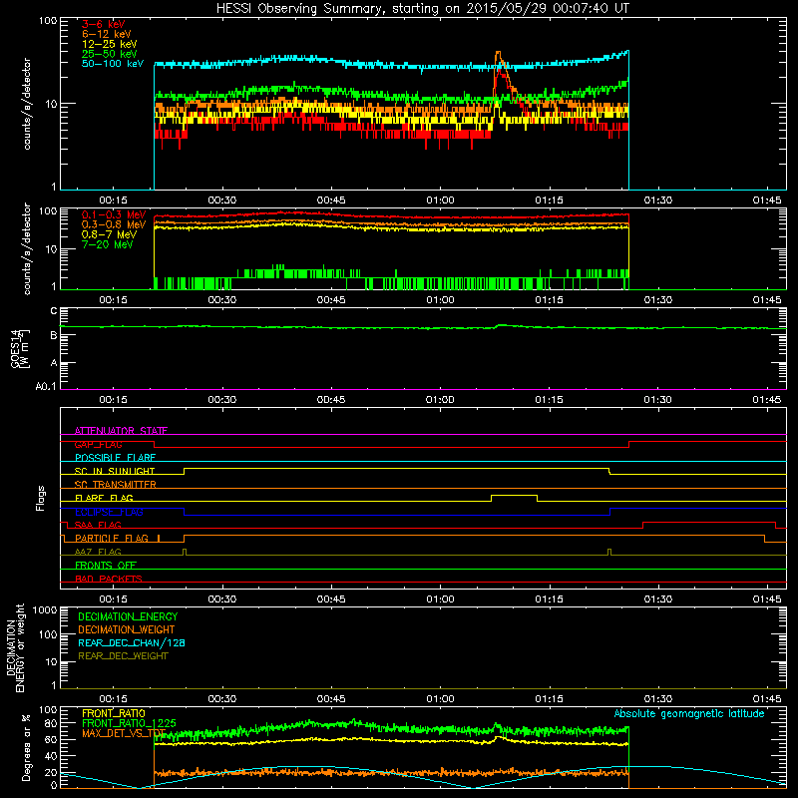Select the AAZ_FLAG label
798x798 pixels.
(98, 552)
